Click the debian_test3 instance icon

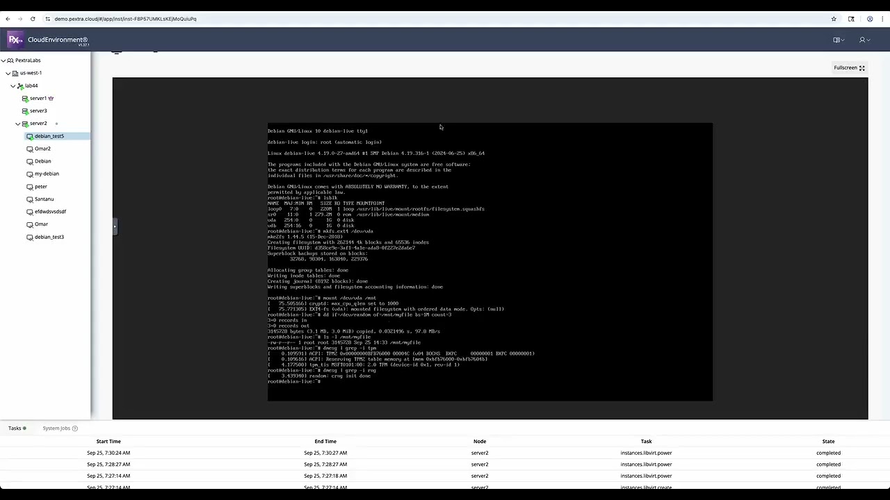tap(30, 237)
